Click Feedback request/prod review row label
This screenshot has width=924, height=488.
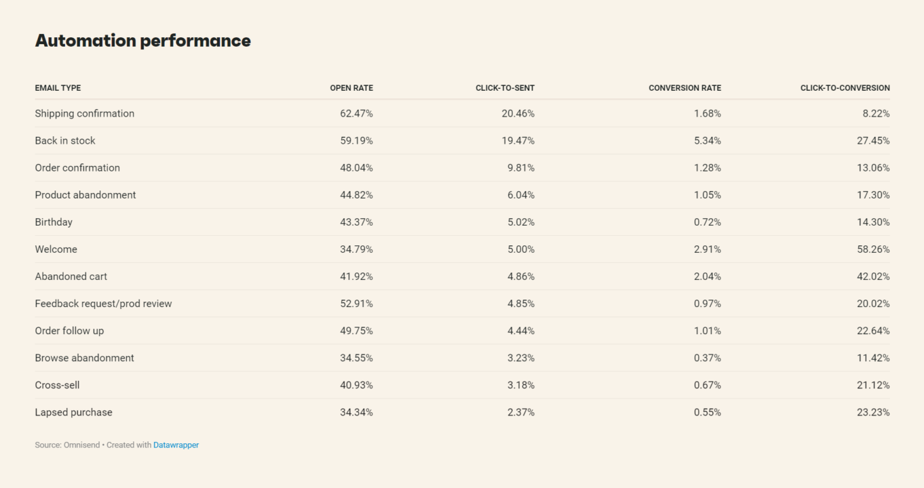coord(104,304)
